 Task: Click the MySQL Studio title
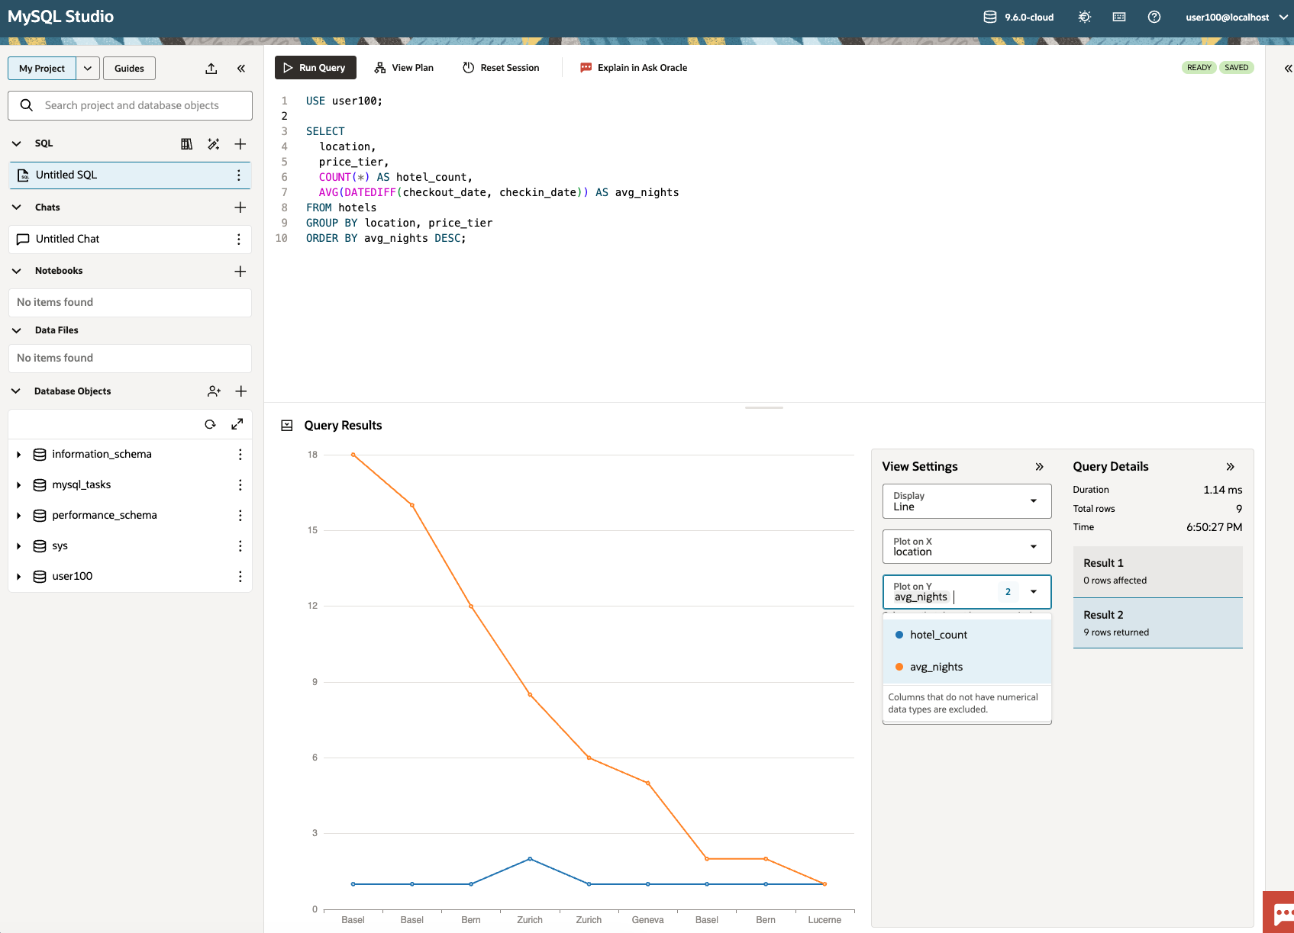pos(61,17)
